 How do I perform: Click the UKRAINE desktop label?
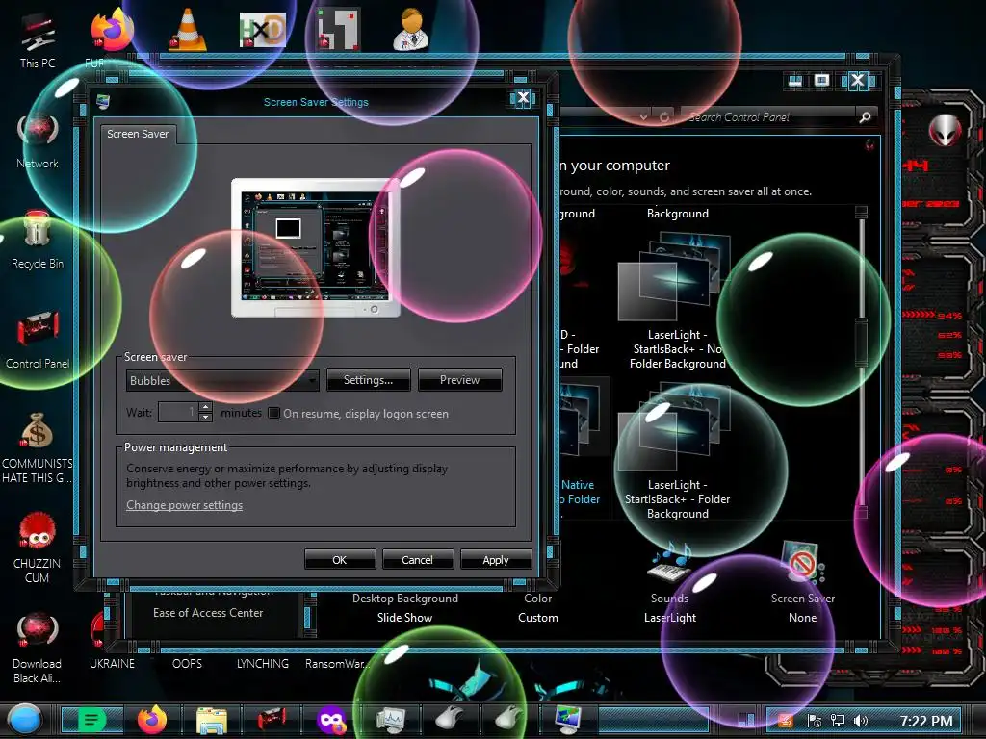pyautogui.click(x=112, y=664)
